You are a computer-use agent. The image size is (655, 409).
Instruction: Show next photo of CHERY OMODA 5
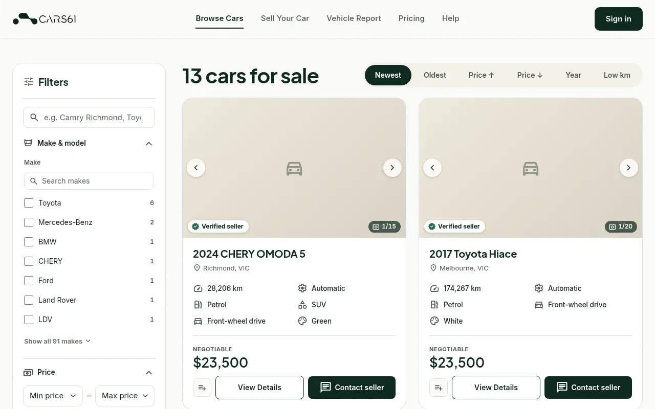(392, 168)
